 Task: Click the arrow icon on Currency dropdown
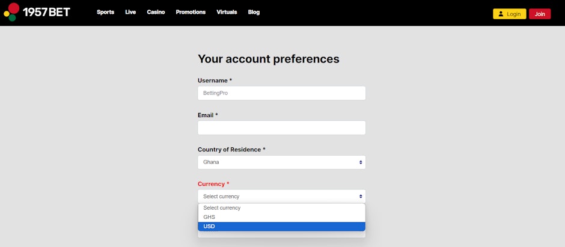(x=361, y=197)
